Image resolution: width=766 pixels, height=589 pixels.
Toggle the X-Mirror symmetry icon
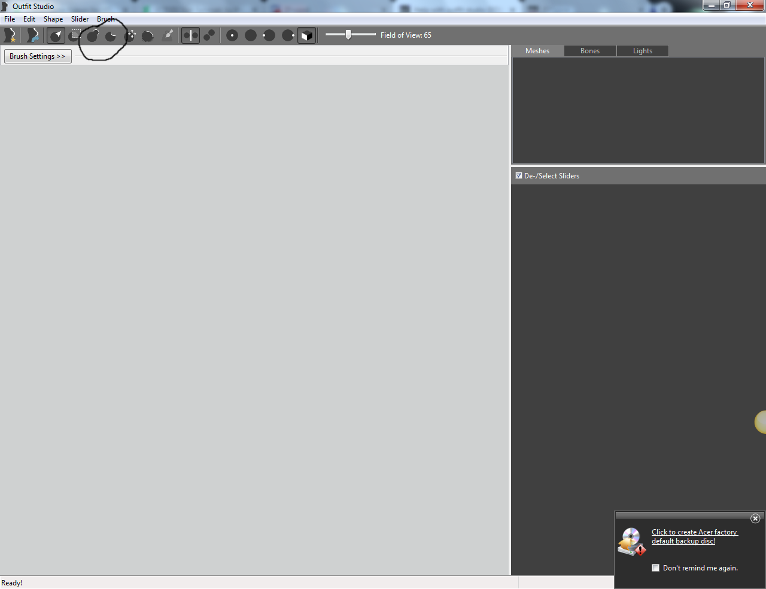tap(190, 35)
